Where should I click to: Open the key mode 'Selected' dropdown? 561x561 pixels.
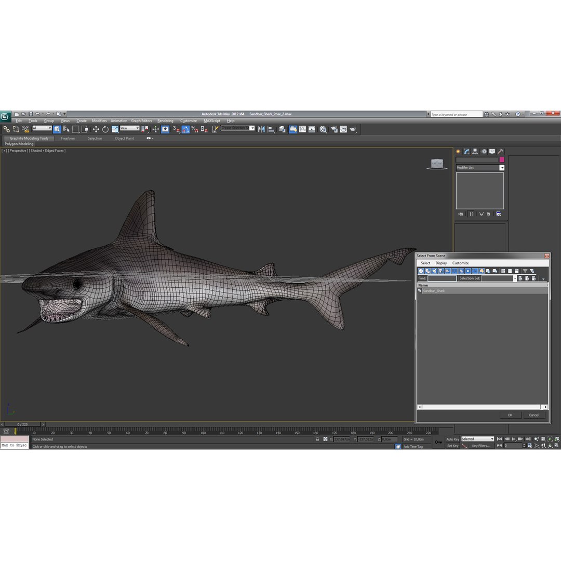(x=477, y=439)
